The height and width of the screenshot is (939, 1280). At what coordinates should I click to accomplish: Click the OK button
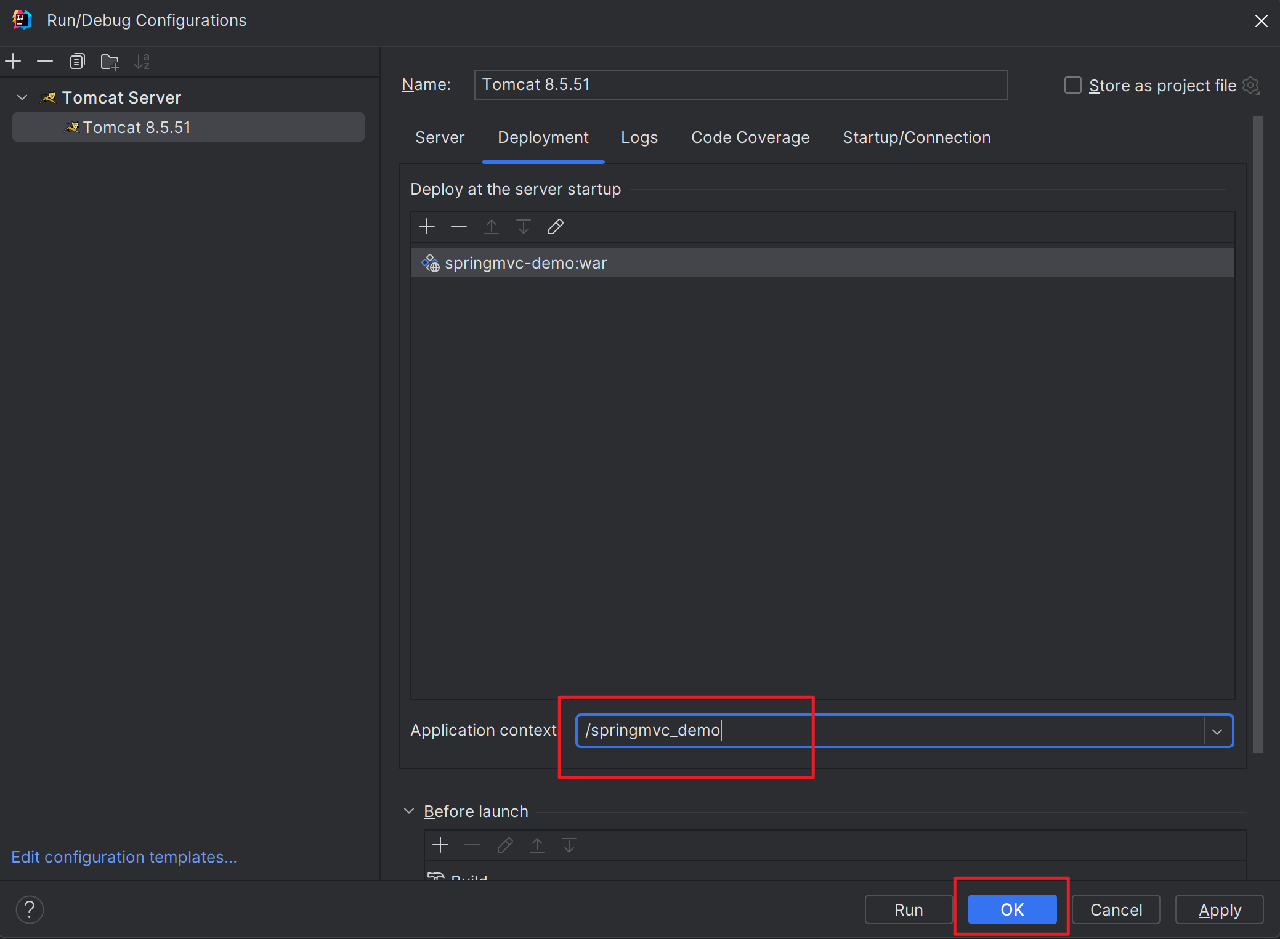click(x=1012, y=909)
